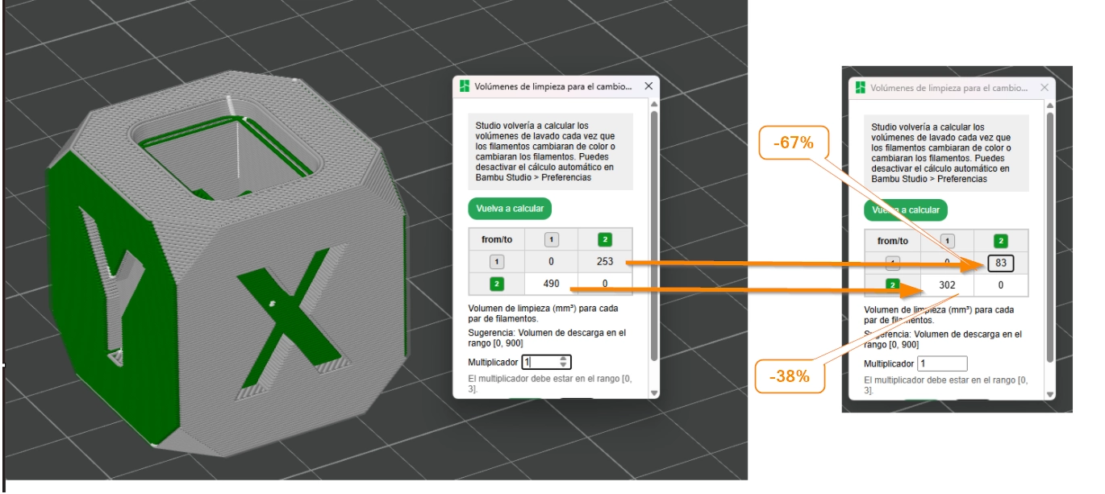Screen dimensions: 1105x494
Task: Click green filament 2 row header of 302 row
Action: [x=893, y=284]
